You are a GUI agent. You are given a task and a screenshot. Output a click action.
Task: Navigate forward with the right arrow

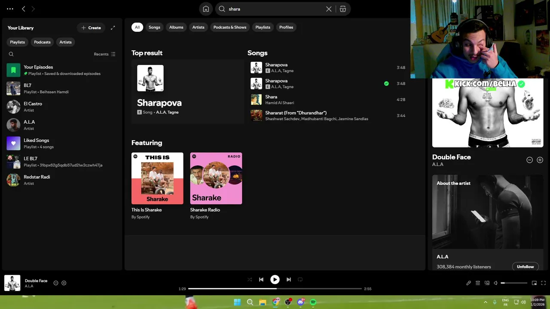(x=33, y=9)
